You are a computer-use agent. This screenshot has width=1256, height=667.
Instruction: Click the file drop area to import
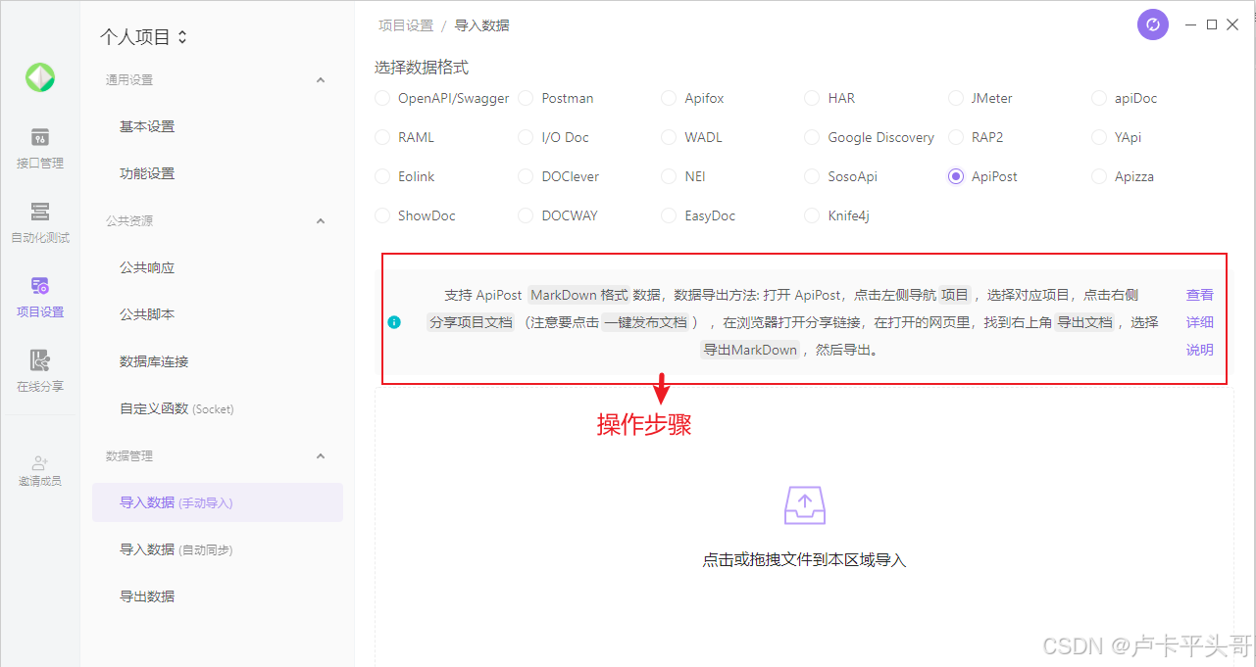click(804, 529)
